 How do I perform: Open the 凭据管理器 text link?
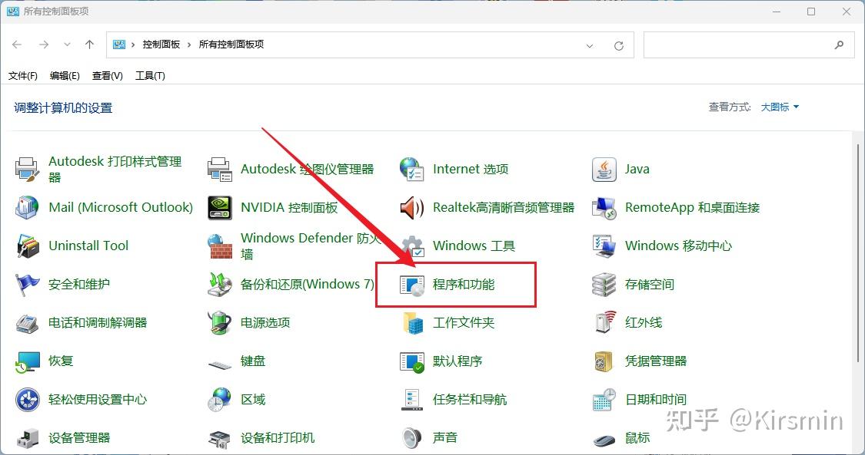[x=656, y=361]
